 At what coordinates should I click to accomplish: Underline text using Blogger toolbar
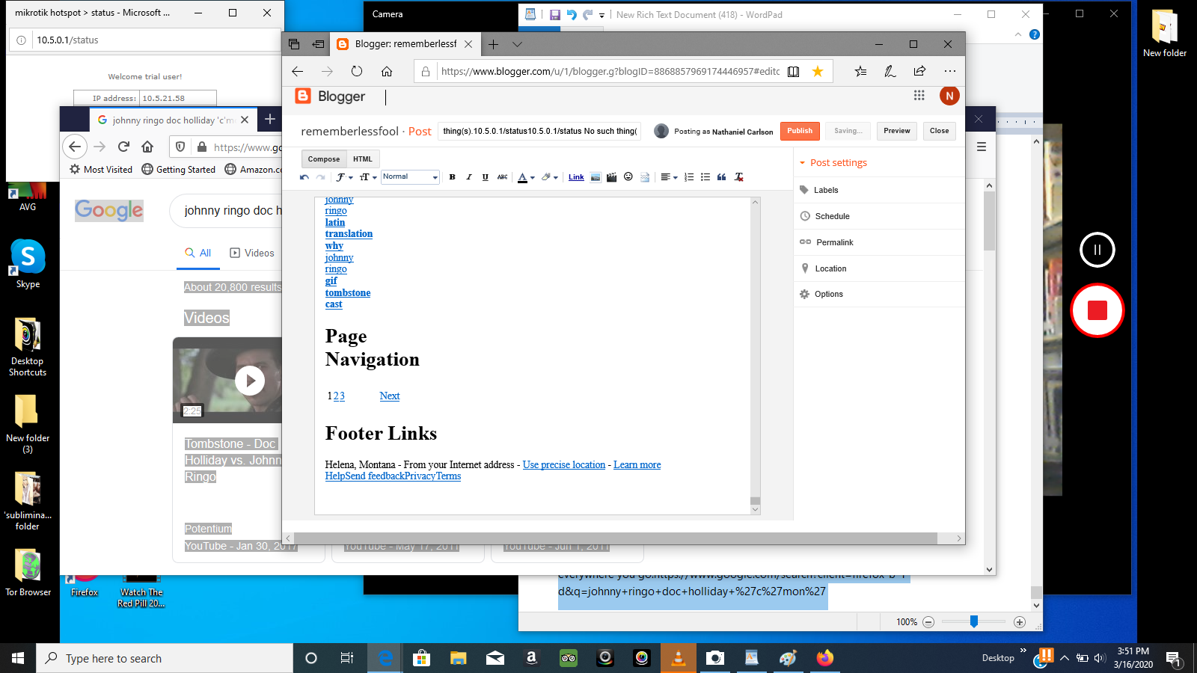point(486,177)
